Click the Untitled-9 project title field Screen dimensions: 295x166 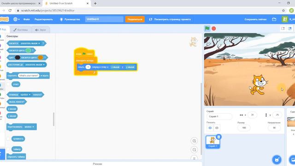(104, 19)
